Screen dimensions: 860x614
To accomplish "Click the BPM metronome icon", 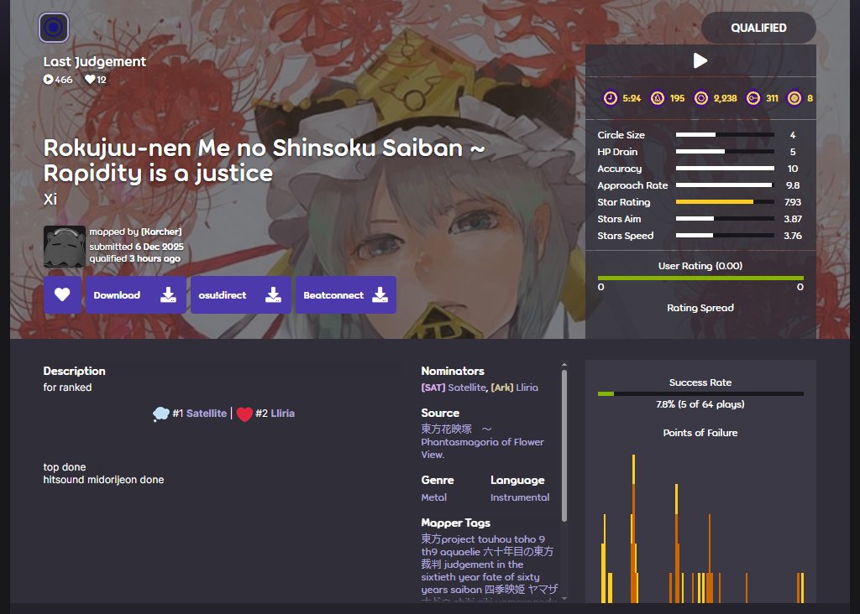I will 657,98.
